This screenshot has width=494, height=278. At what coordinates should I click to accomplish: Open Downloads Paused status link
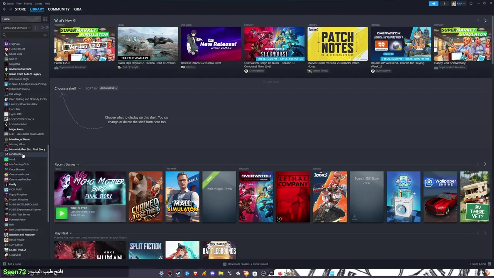[245, 264]
